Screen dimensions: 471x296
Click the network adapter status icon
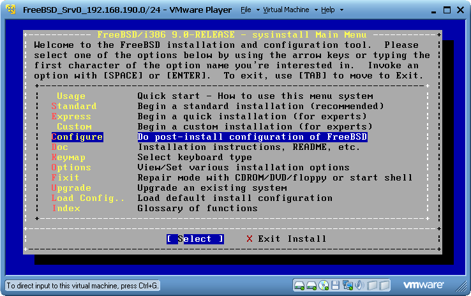[x=348, y=285]
